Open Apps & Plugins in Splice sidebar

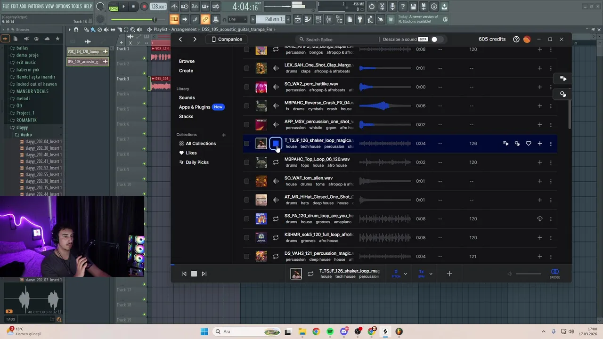coord(195,107)
